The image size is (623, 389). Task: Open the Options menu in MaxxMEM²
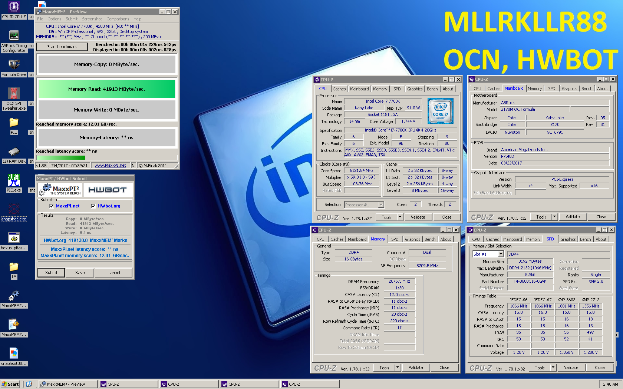(55, 19)
